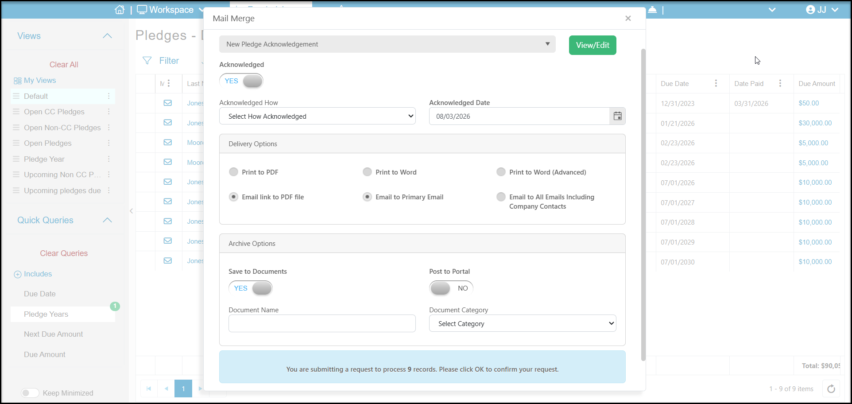Choose Next Due Amount quick query

54,334
